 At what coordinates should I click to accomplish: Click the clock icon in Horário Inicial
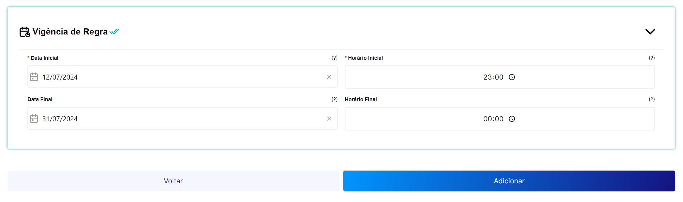pyautogui.click(x=512, y=77)
